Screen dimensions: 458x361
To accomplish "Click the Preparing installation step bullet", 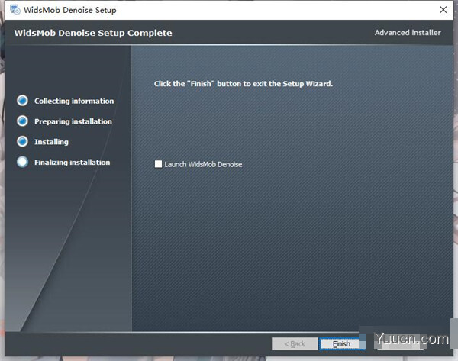I will 22,121.
